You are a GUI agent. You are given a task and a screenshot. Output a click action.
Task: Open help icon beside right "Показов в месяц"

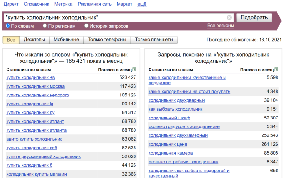(276, 69)
